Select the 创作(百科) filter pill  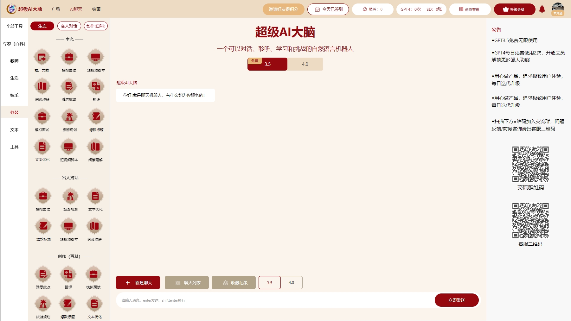pos(96,26)
